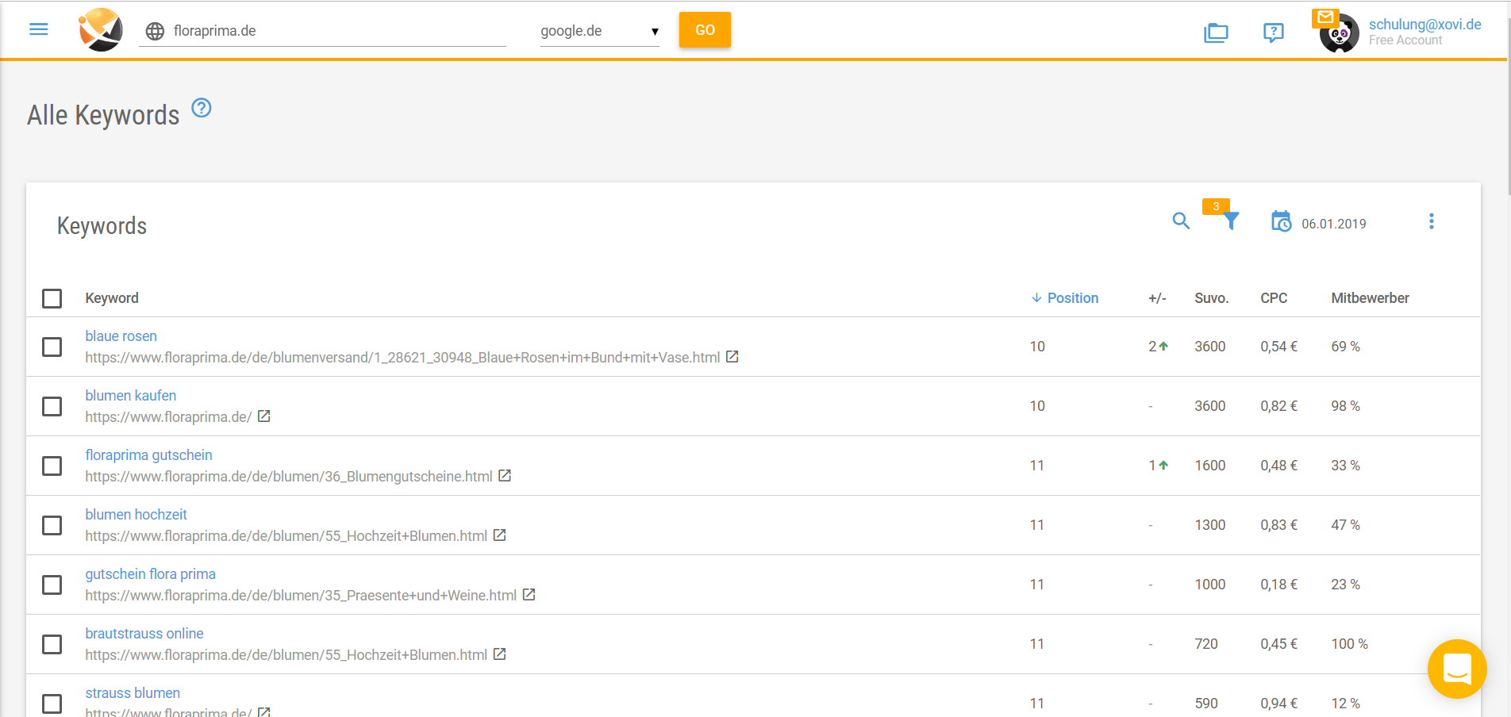
Task: Open the blaue rosen keyword link
Action: point(121,336)
